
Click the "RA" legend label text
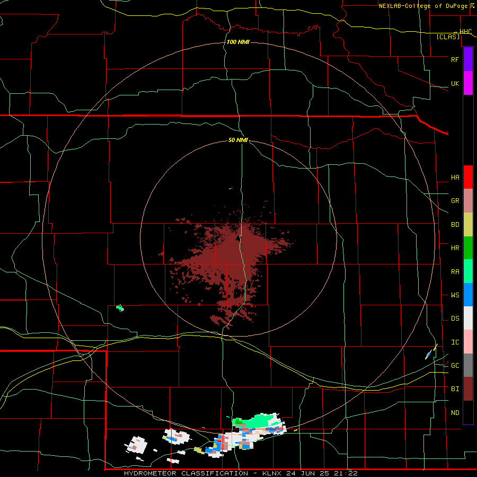click(455, 272)
